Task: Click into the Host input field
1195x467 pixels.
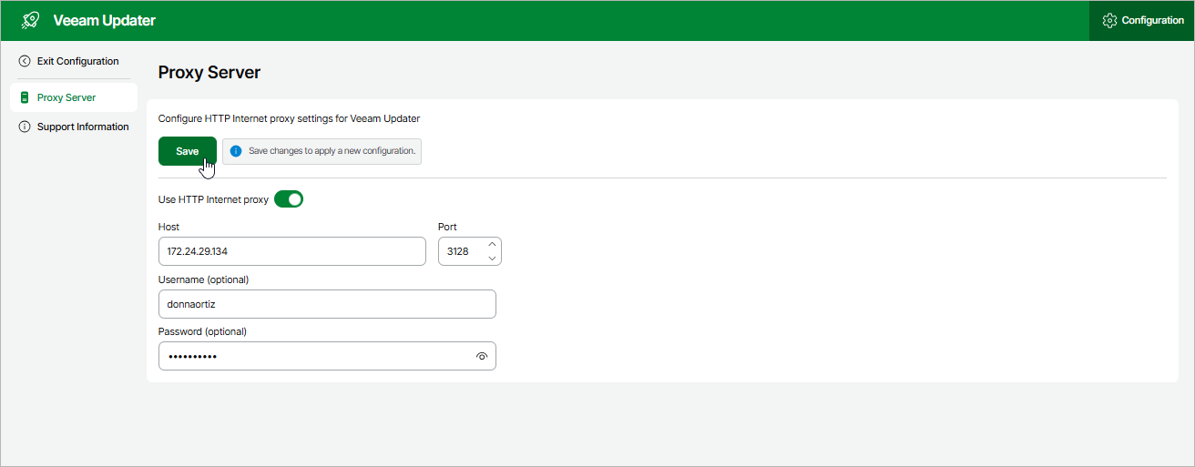Action: (292, 251)
